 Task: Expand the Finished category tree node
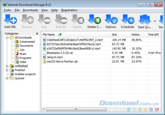[x=7, y=70]
